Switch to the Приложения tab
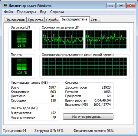138x136 pixels. [x=15, y=20]
